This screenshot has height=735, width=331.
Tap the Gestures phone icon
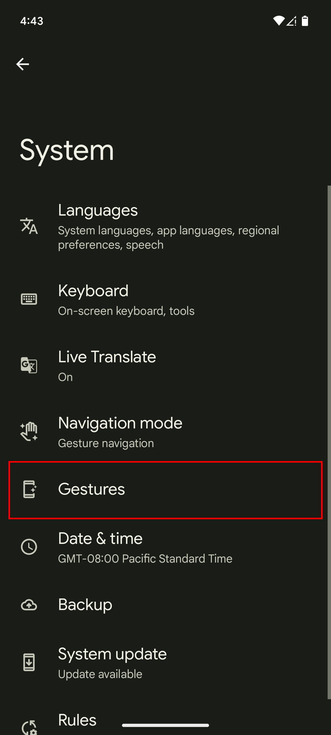tap(29, 489)
